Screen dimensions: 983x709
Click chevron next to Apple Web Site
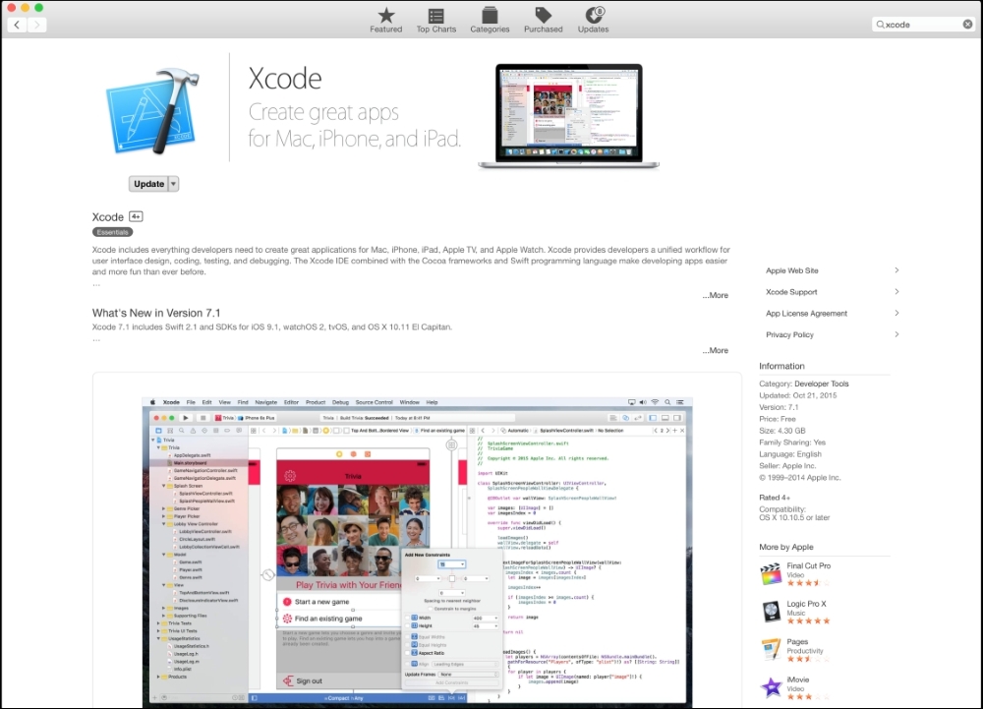[x=896, y=270]
